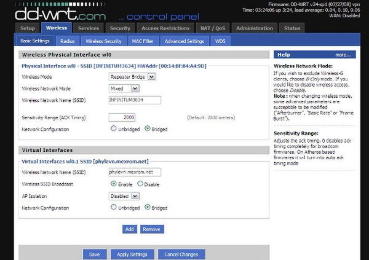Open the WDS sub-tab
The height and width of the screenshot is (260, 369).
(220, 41)
